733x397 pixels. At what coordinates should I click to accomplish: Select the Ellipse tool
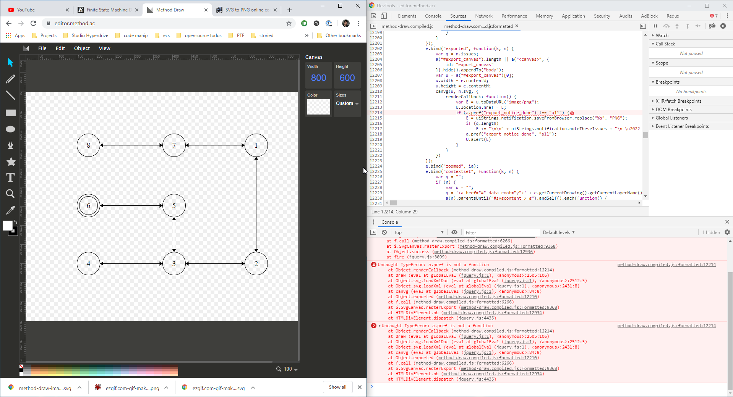point(10,129)
